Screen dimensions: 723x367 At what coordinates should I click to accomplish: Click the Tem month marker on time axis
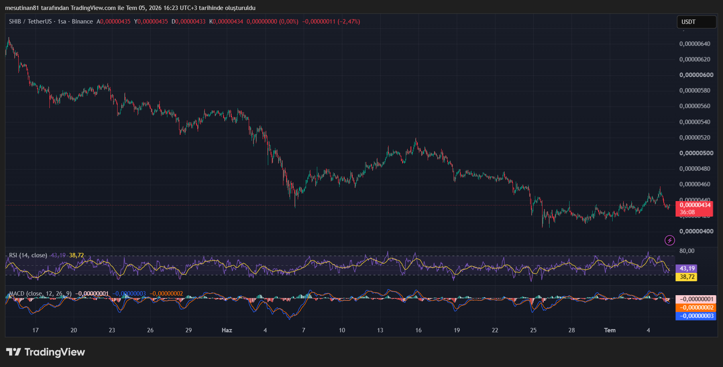(x=610, y=330)
